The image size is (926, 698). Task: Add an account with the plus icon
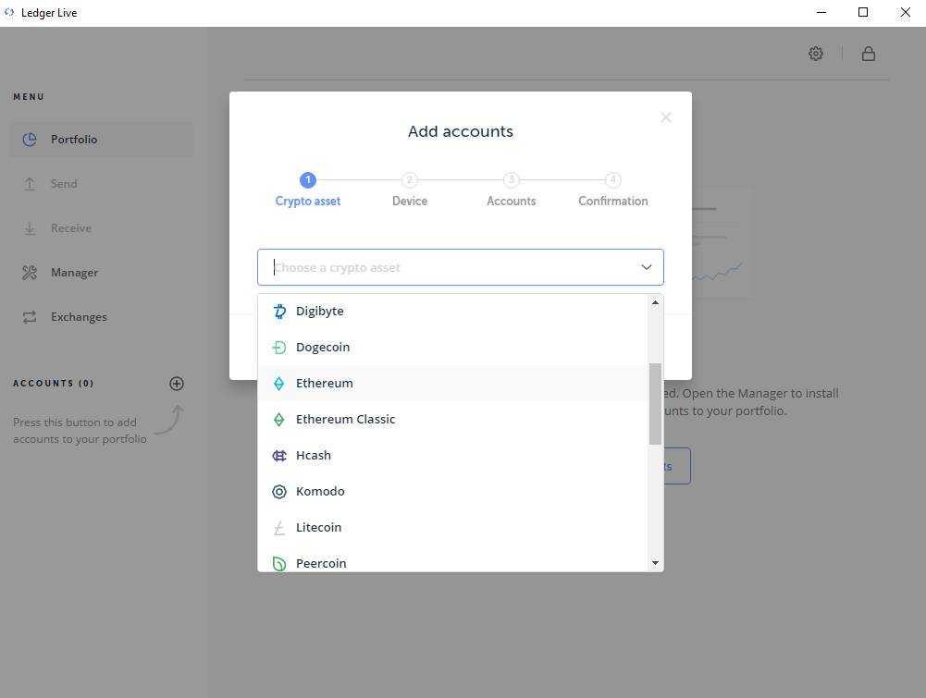point(177,384)
